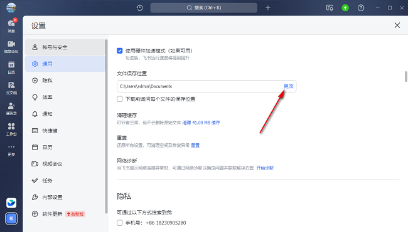Select the Tasks (任务) settings tab
This screenshot has height=232, width=408.
(x=65, y=181)
